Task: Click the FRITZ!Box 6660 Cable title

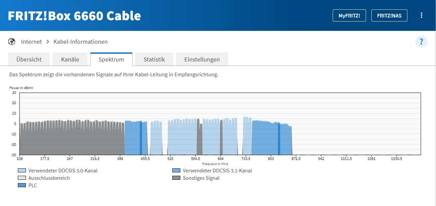Action: click(74, 16)
